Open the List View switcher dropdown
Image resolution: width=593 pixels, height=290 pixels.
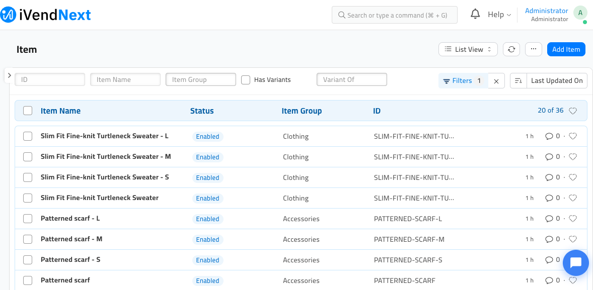tap(468, 49)
